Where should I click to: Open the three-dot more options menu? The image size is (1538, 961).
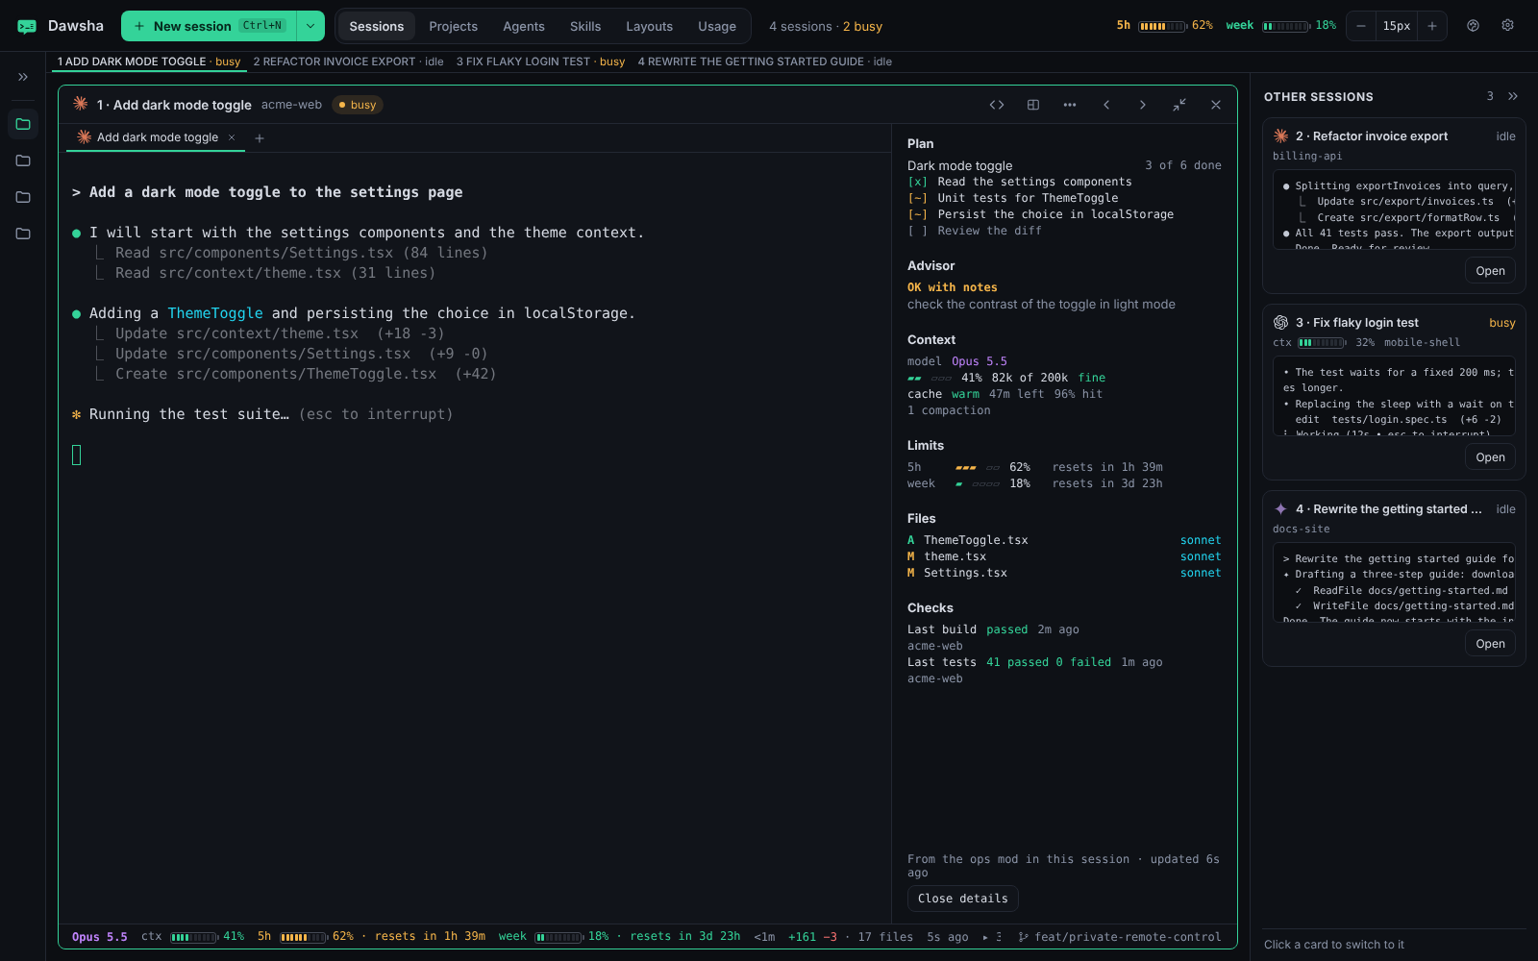(1070, 105)
